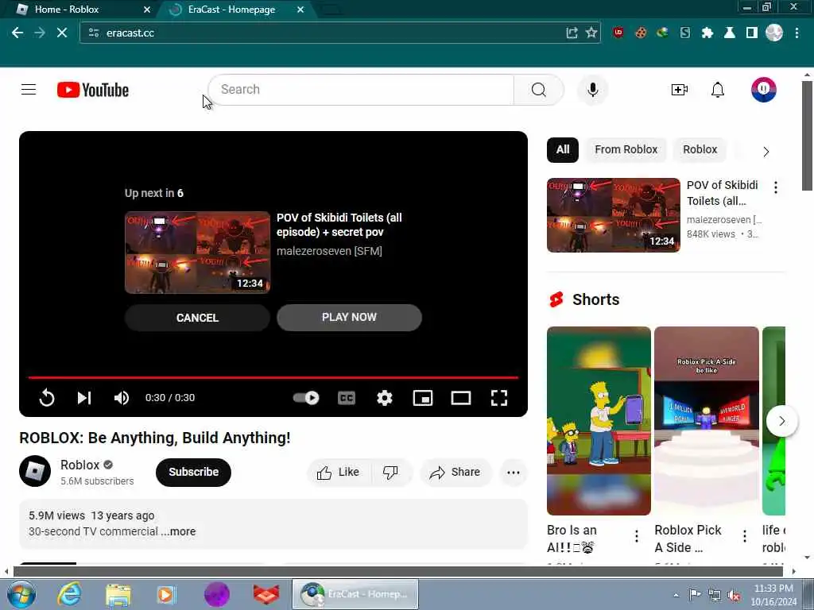The width and height of the screenshot is (814, 610).
Task: Show next Shorts with arrow button
Action: click(781, 421)
